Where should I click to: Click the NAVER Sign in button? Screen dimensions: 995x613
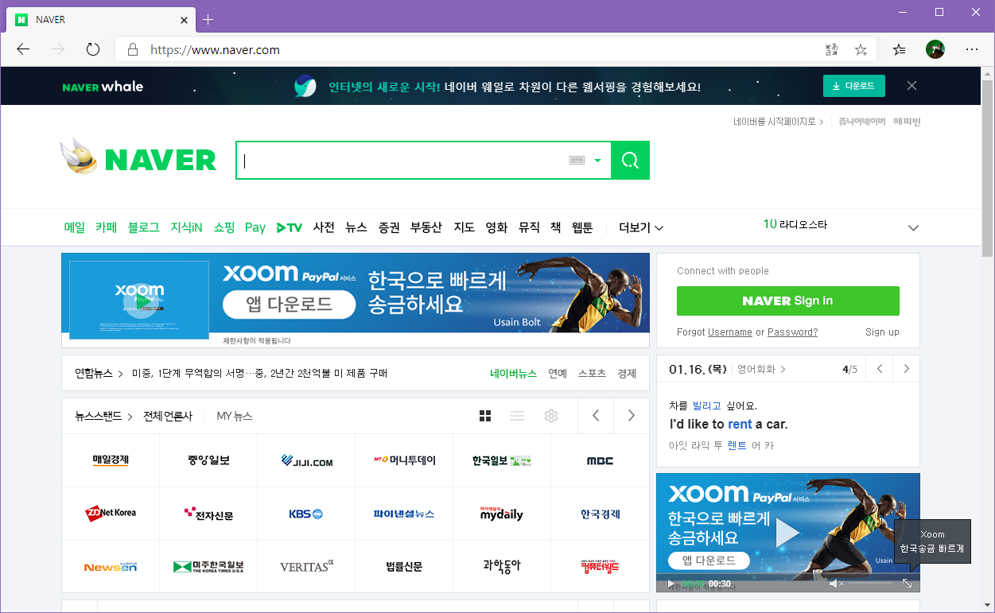tap(787, 301)
